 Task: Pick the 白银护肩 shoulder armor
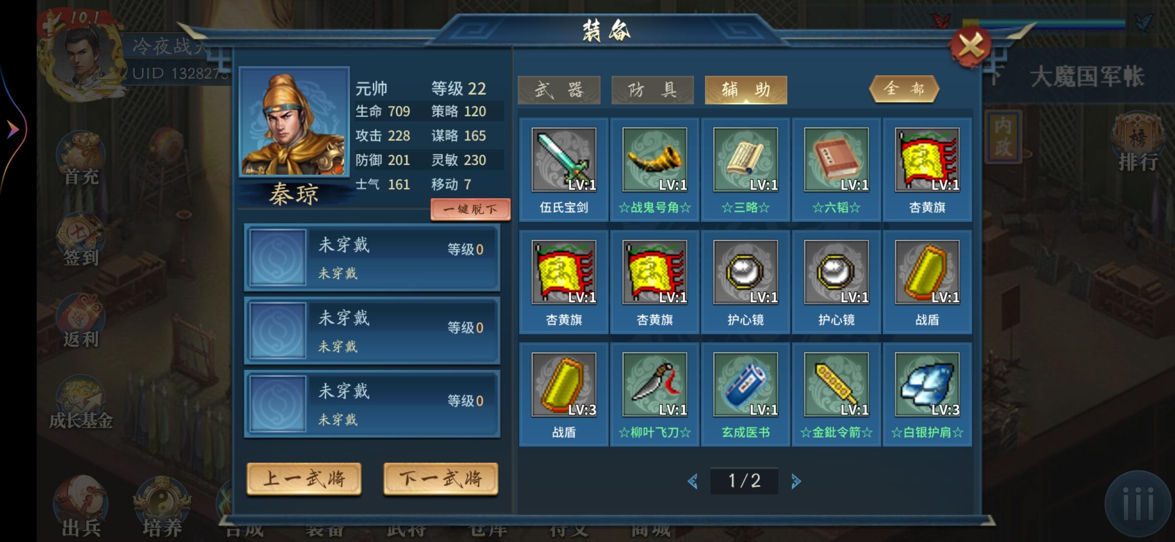click(927, 394)
